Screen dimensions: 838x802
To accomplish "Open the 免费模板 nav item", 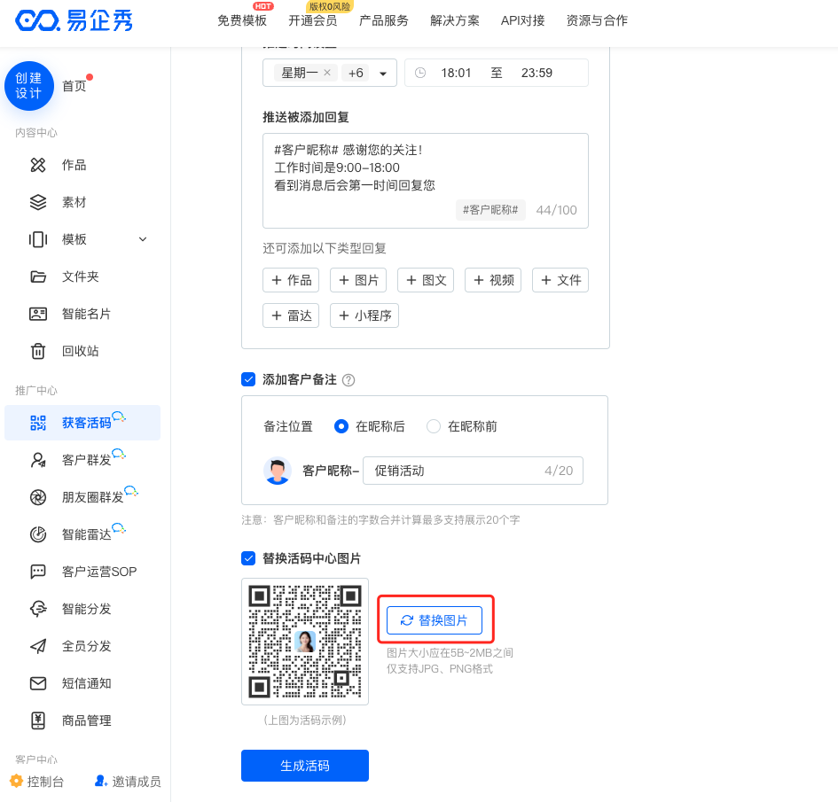I will click(242, 20).
